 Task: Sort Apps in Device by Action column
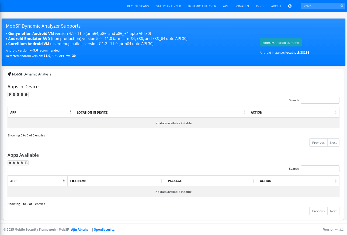tap(294, 112)
